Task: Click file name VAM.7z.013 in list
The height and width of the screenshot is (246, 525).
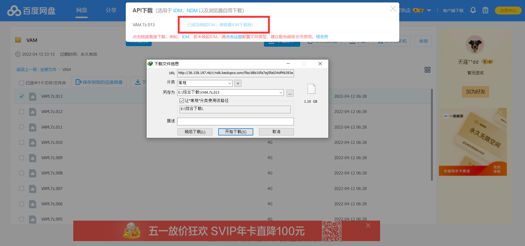Action: (x=52, y=96)
